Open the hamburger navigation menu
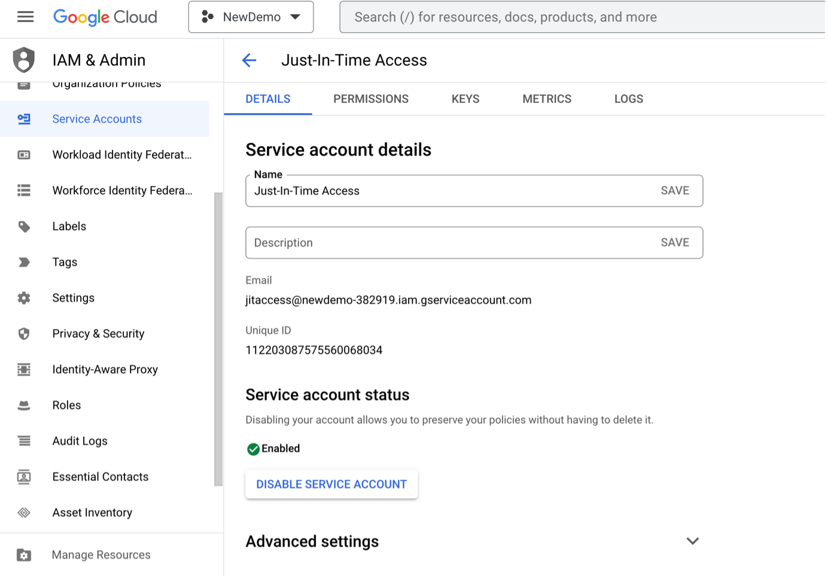The height and width of the screenshot is (579, 828). pos(25,17)
